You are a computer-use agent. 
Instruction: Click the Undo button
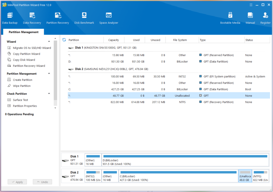pyautogui.click(x=42, y=182)
